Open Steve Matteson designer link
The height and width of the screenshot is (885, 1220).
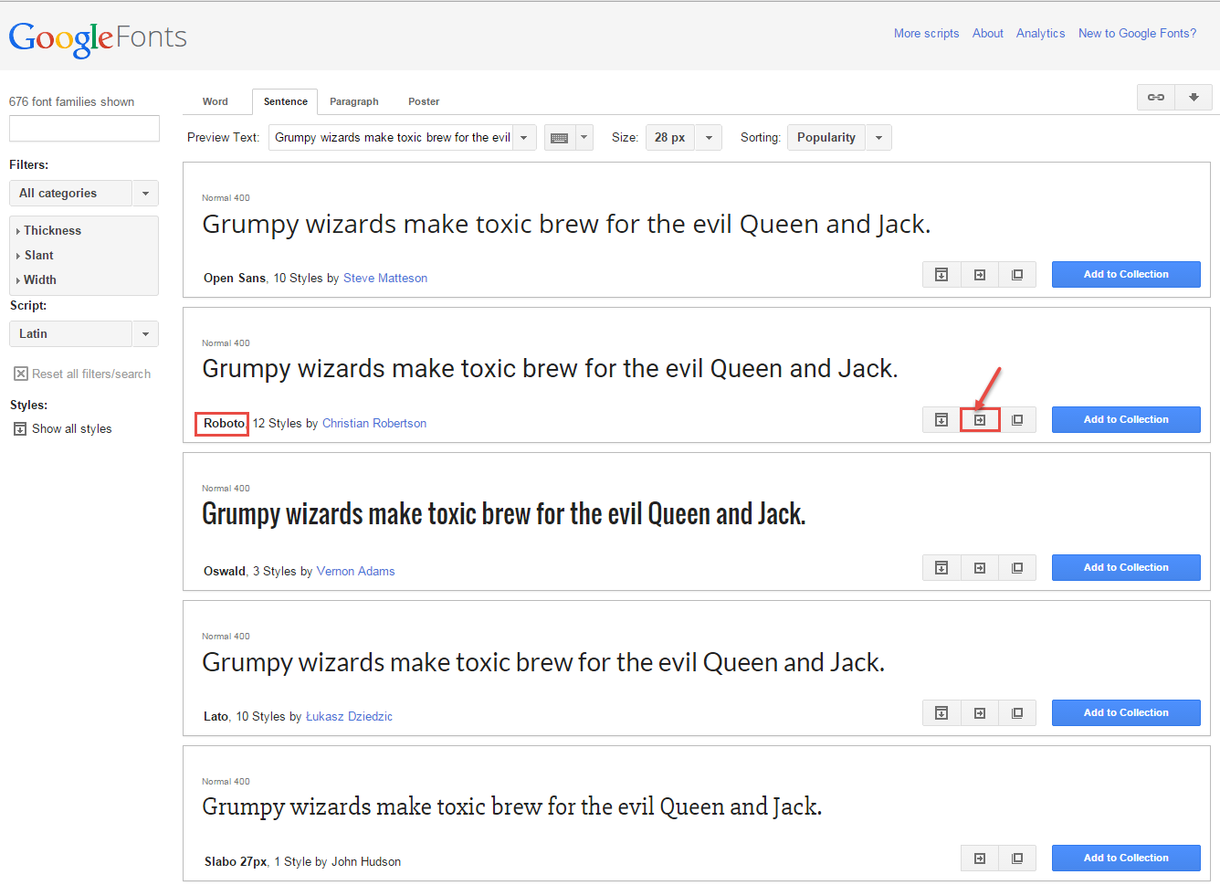click(x=385, y=279)
